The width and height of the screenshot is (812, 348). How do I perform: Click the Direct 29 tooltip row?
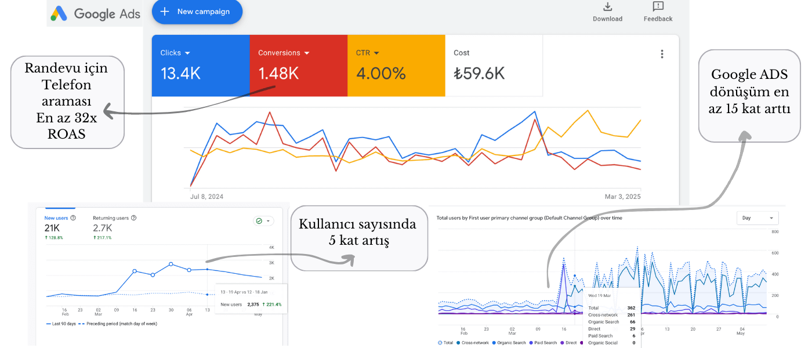[x=611, y=329]
